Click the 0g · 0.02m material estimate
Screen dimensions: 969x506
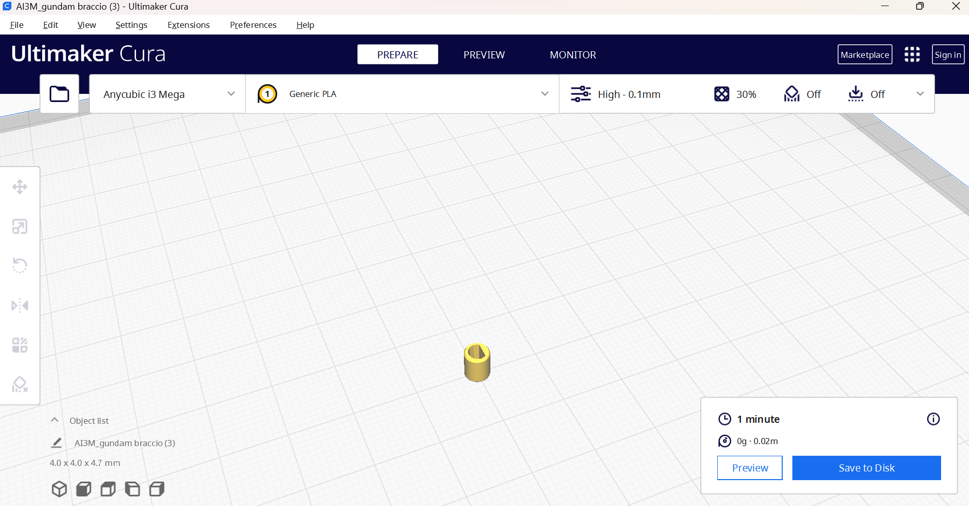click(x=757, y=441)
